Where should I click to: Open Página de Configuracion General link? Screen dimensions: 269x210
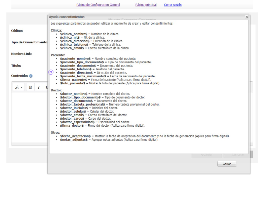click(x=98, y=5)
